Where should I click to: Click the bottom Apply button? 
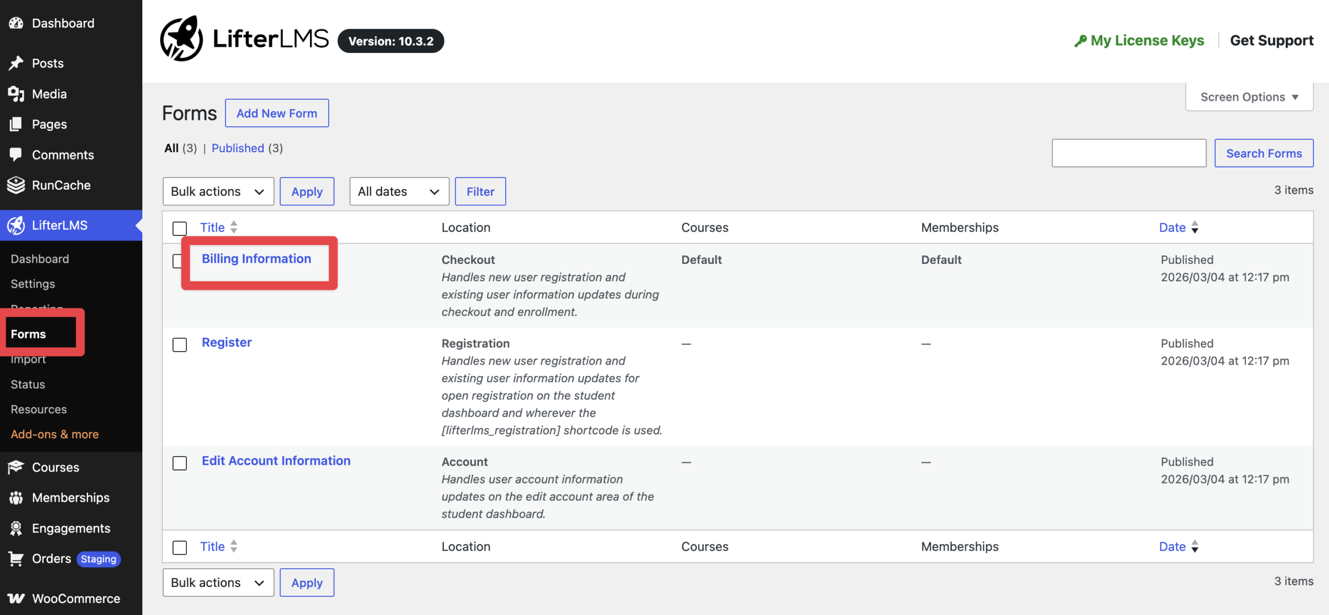[307, 582]
